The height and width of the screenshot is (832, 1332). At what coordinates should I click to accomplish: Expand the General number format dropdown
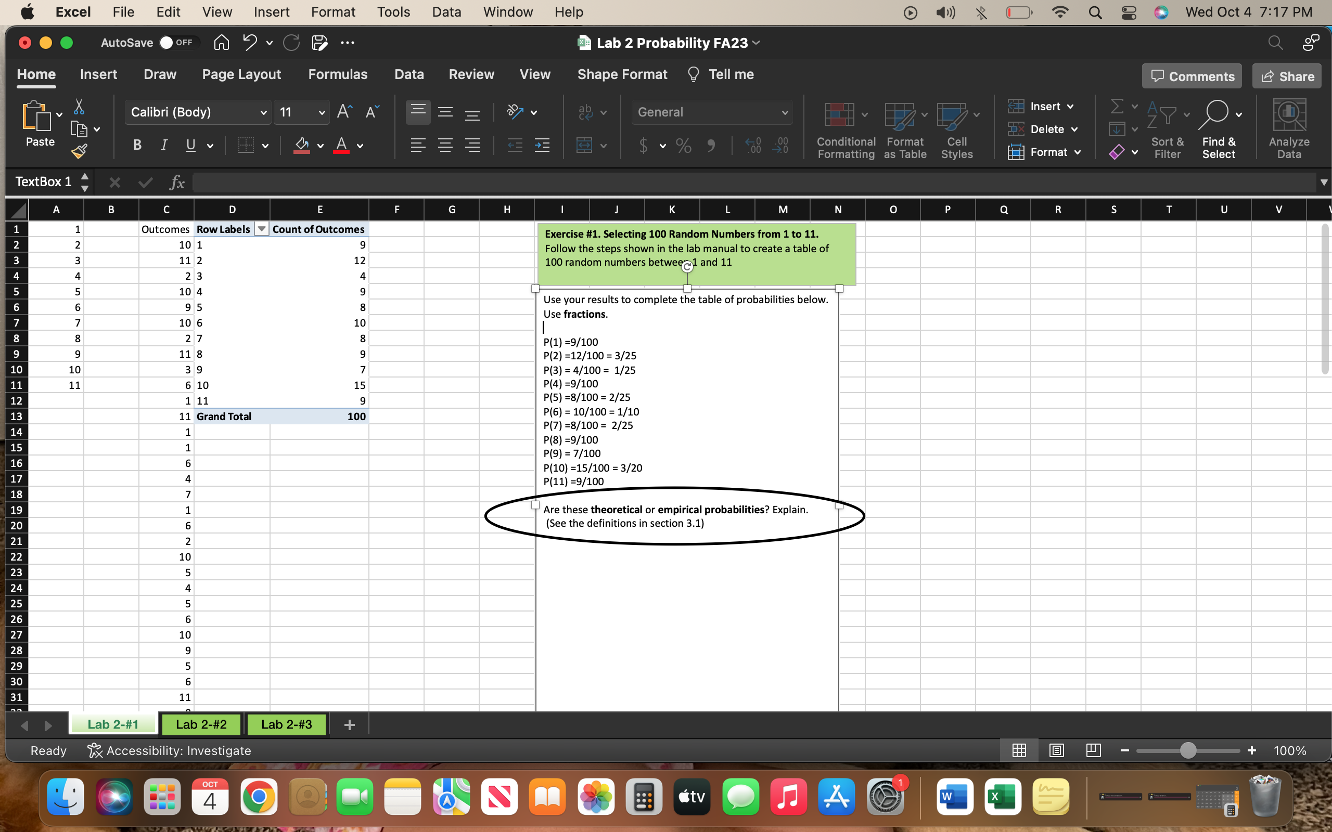[784, 113]
